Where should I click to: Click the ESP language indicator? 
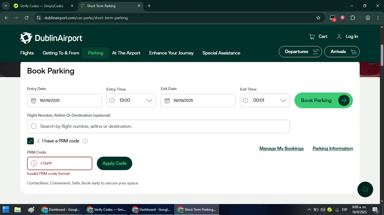[345, 210]
